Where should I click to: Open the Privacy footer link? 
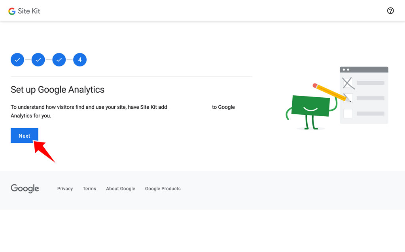click(x=65, y=189)
